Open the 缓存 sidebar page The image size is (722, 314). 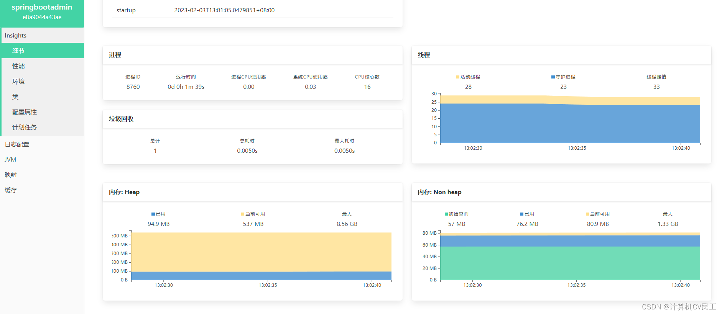pos(42,190)
